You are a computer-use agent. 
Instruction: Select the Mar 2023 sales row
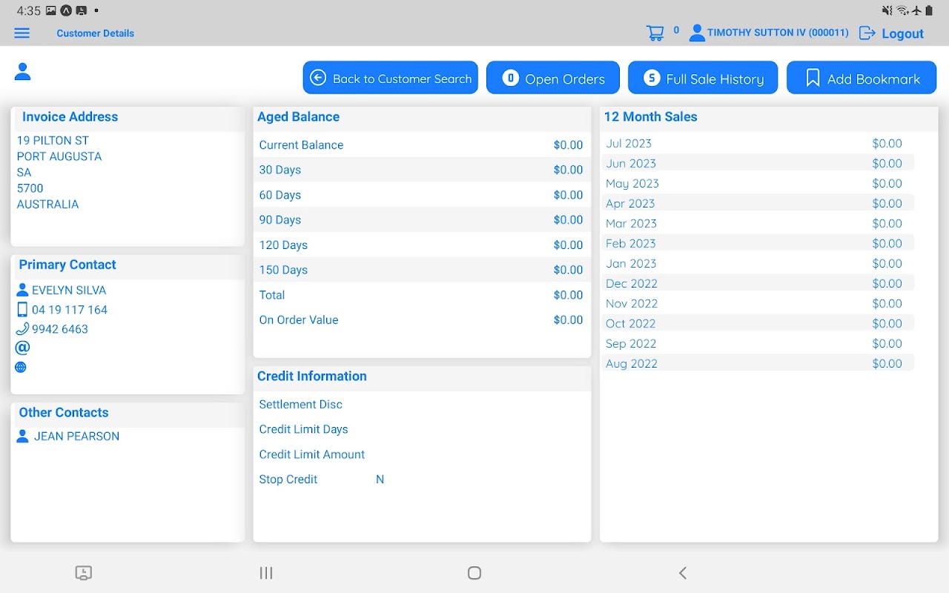(x=758, y=223)
